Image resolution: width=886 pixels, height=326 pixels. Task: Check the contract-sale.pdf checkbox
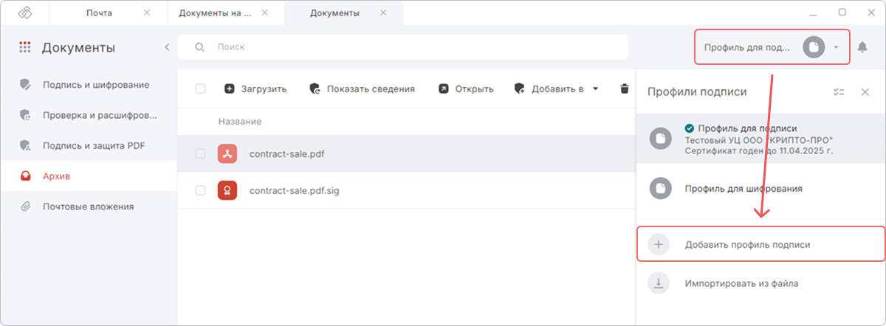[x=200, y=154]
